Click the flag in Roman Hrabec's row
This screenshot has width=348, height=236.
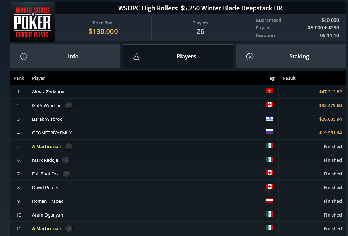pos(270,200)
